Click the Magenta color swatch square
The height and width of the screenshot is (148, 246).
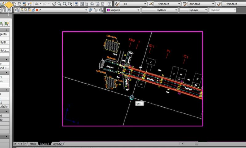click(x=108, y=10)
